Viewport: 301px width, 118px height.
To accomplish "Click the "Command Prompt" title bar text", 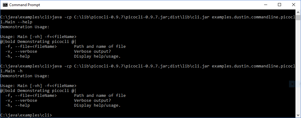I will click(x=25, y=5).
